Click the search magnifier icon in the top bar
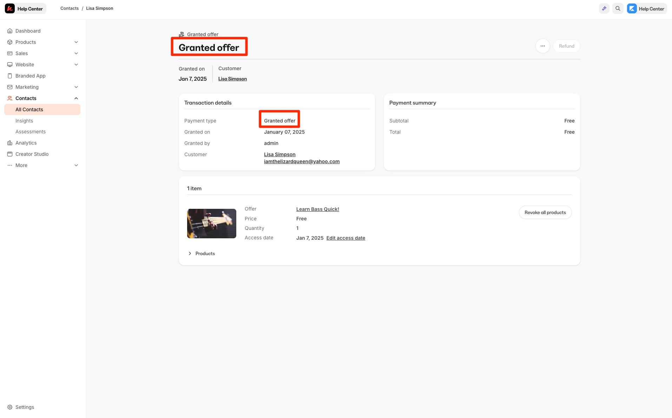672x418 pixels. coord(618,8)
